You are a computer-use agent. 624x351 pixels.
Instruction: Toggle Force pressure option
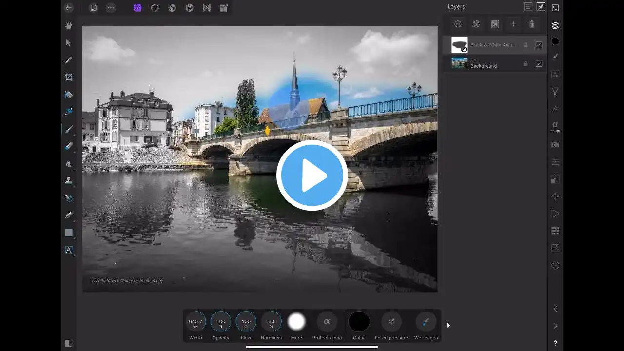click(x=391, y=322)
